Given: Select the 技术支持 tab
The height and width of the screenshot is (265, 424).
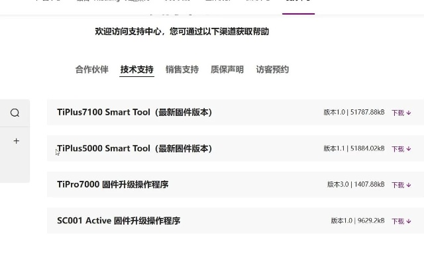Looking at the screenshot, I should pos(136,70).
